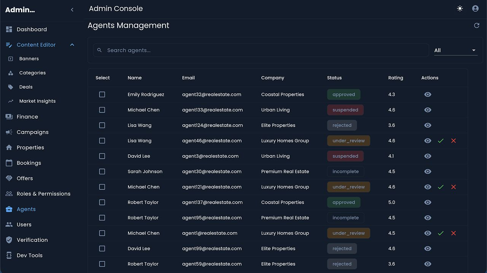Click the eye icon for agent99@realestate.com

coord(428,249)
